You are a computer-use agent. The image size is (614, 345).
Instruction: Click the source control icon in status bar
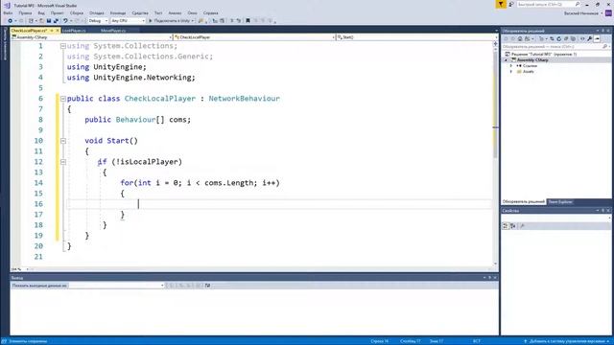coord(525,341)
